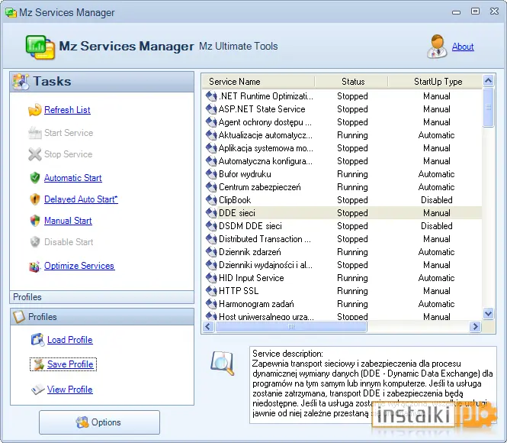Select the Dzienniki wydajności i al... service

pos(342,265)
